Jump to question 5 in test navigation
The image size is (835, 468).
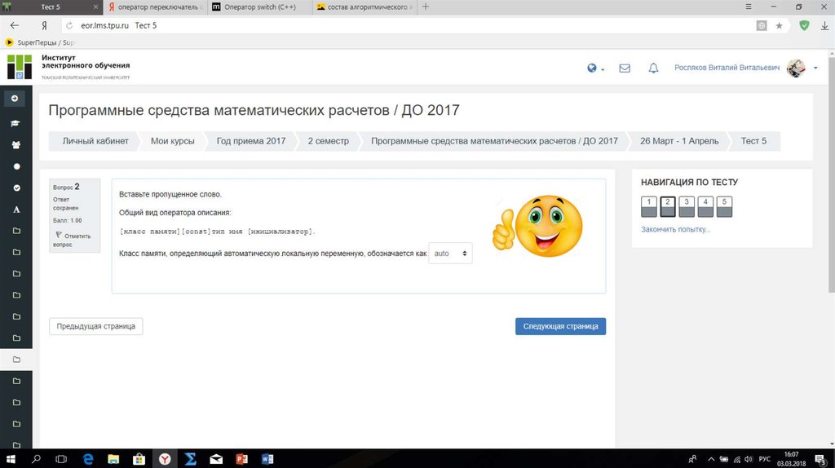724,206
